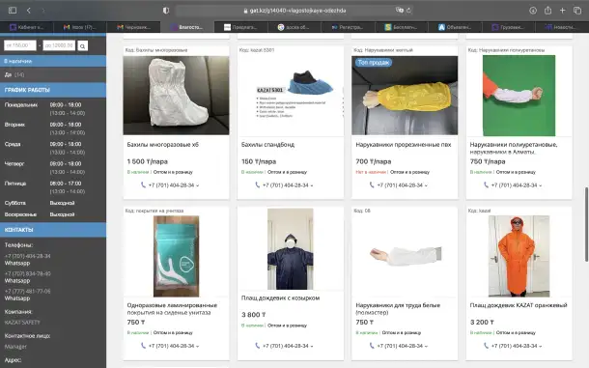589x368 pixels.
Task: Open the white reusable boot cover photo
Action: click(x=176, y=96)
